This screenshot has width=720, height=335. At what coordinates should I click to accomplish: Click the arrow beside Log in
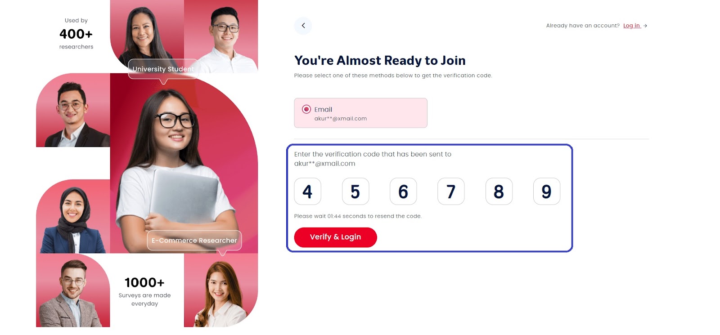tap(645, 26)
